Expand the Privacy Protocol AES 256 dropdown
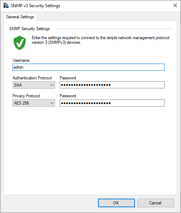The height and width of the screenshot is (213, 181). (34, 103)
